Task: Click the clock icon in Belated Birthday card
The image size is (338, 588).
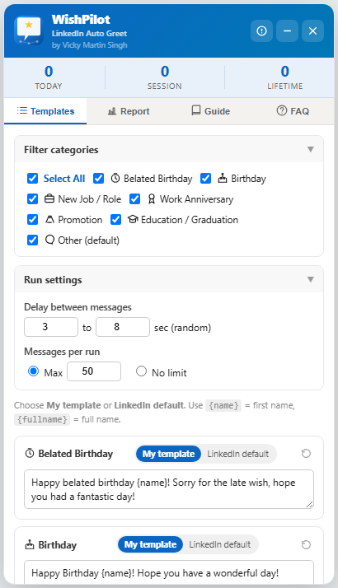Action: (30, 454)
